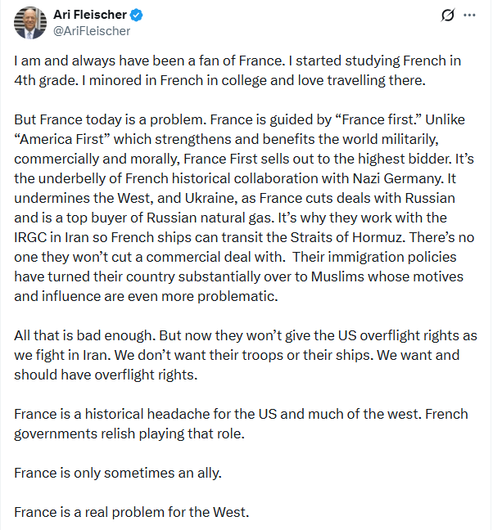Viewport: 502px width, 530px height.
Task: Open the Grok explain-post icon
Action: coord(447,16)
